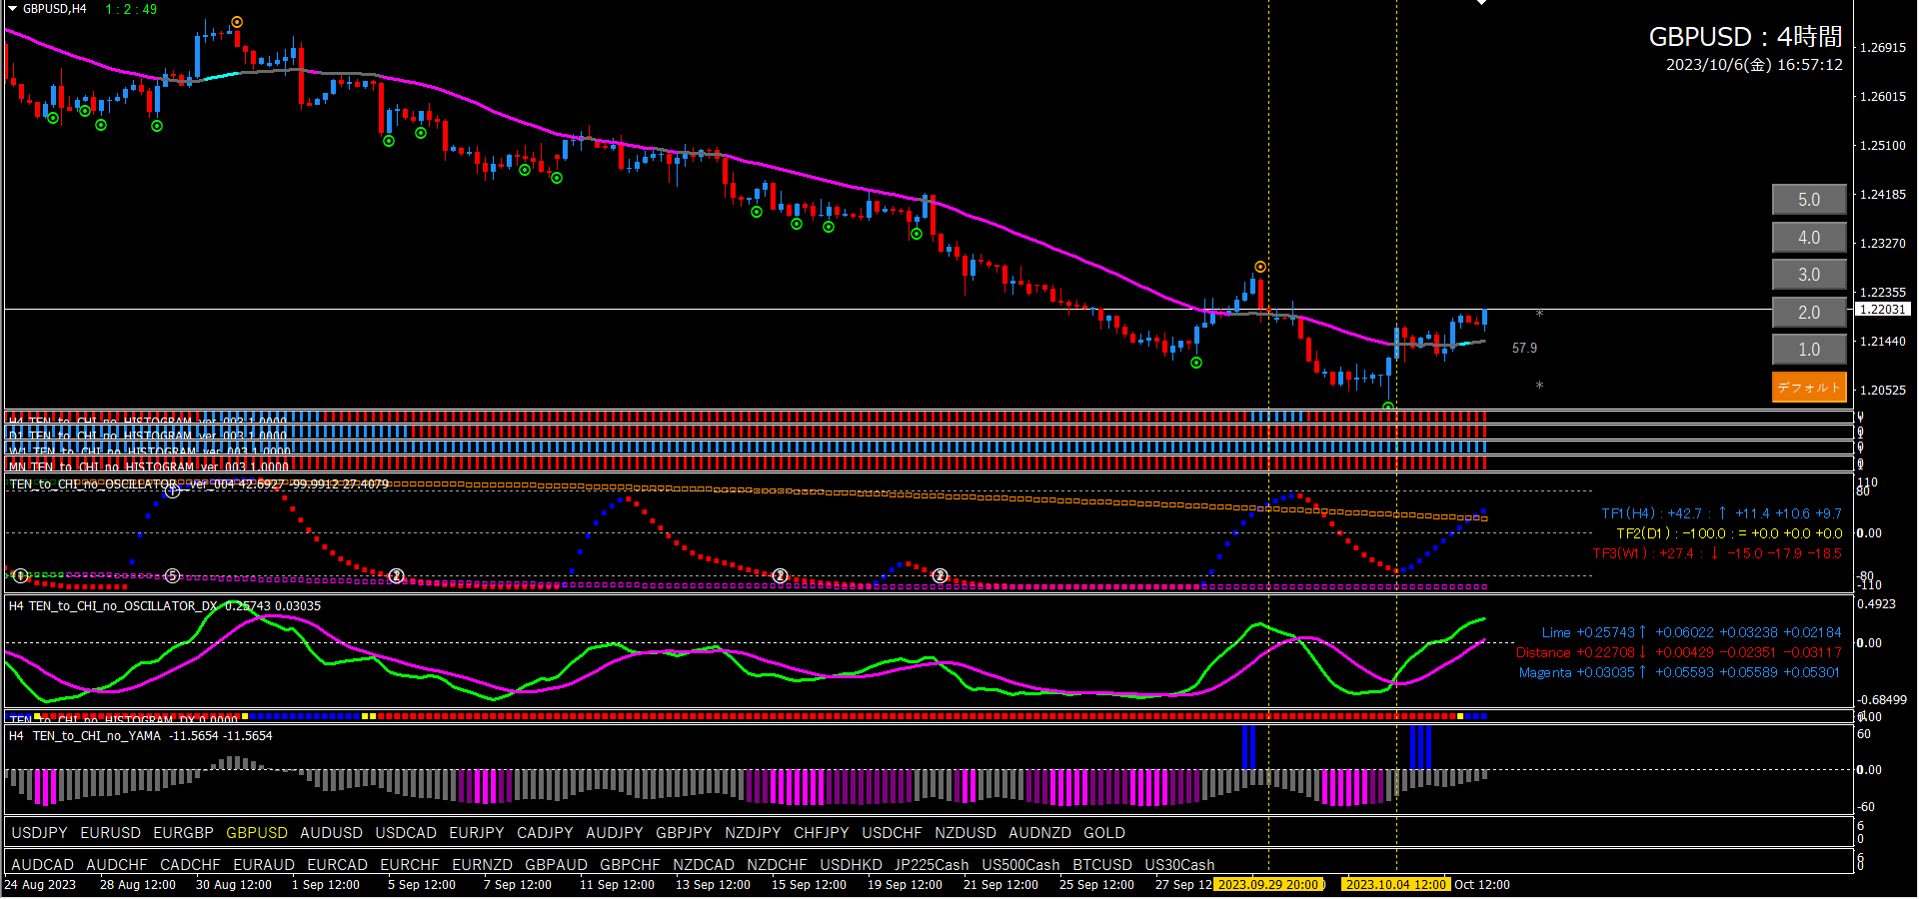Screen dimensions: 1919x899
Task: Open the USDCHF symbol
Action: [893, 833]
